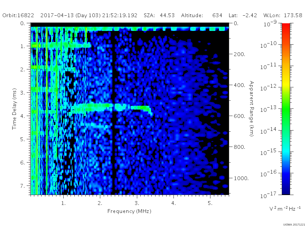Click the 1. tick label on time delay axis
Screen dimensions: 305x229
[23, 46]
